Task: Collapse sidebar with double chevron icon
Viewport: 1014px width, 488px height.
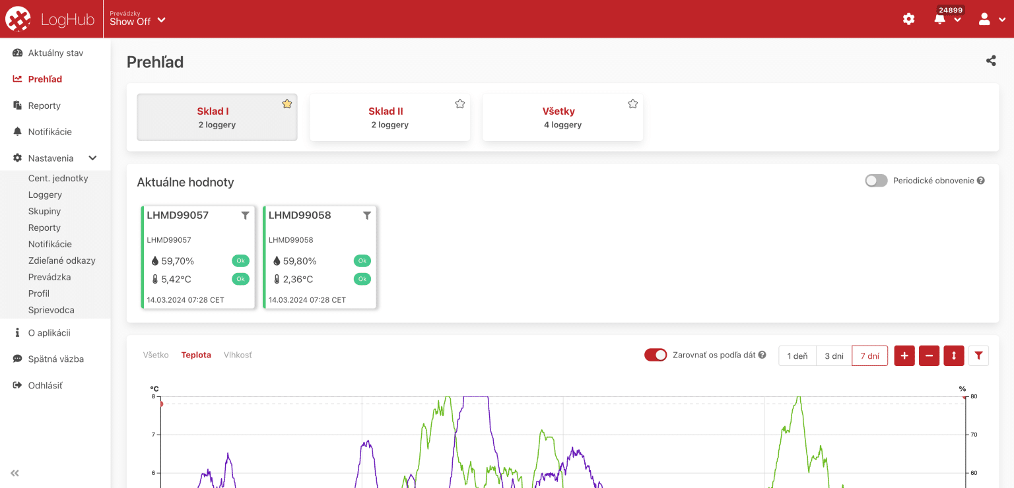Action: click(x=15, y=473)
